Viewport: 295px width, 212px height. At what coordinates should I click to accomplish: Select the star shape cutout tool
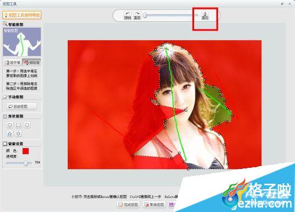point(9,134)
